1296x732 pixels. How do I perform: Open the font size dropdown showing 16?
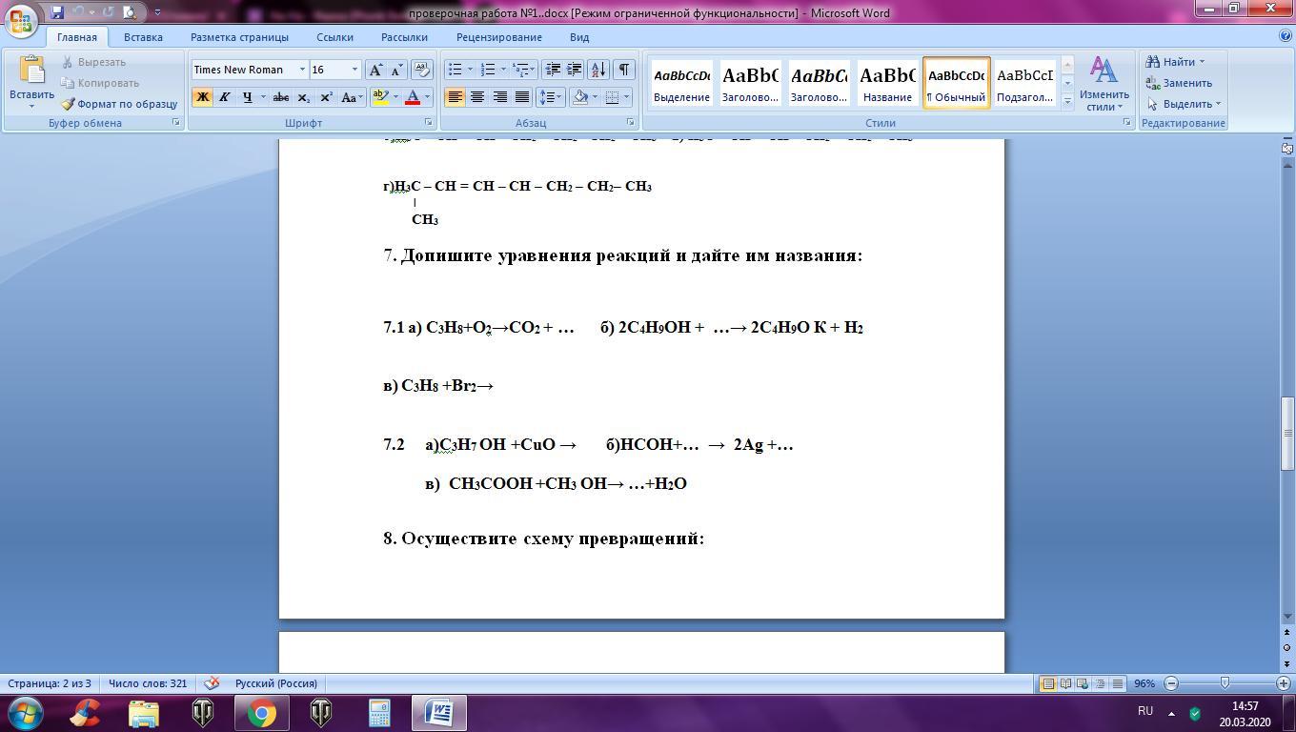click(x=354, y=70)
